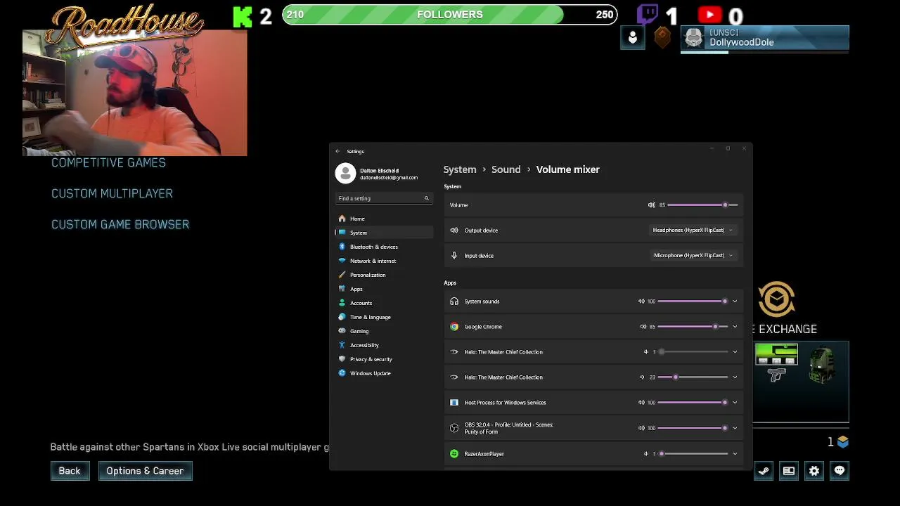Expand the System sounds row chevron
Viewport: 900px width, 506px height.
pos(735,301)
